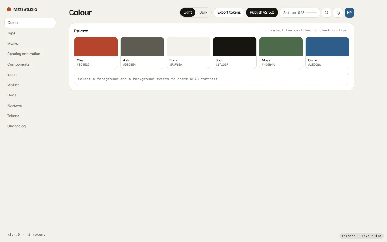This screenshot has width=387, height=242.
Task: Click the Colour page title
Action: click(x=80, y=13)
